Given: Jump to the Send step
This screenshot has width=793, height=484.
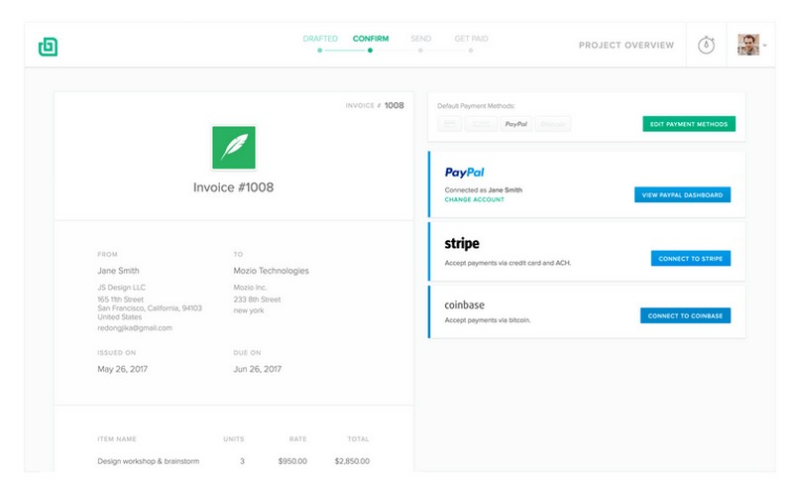Looking at the screenshot, I should (420, 39).
